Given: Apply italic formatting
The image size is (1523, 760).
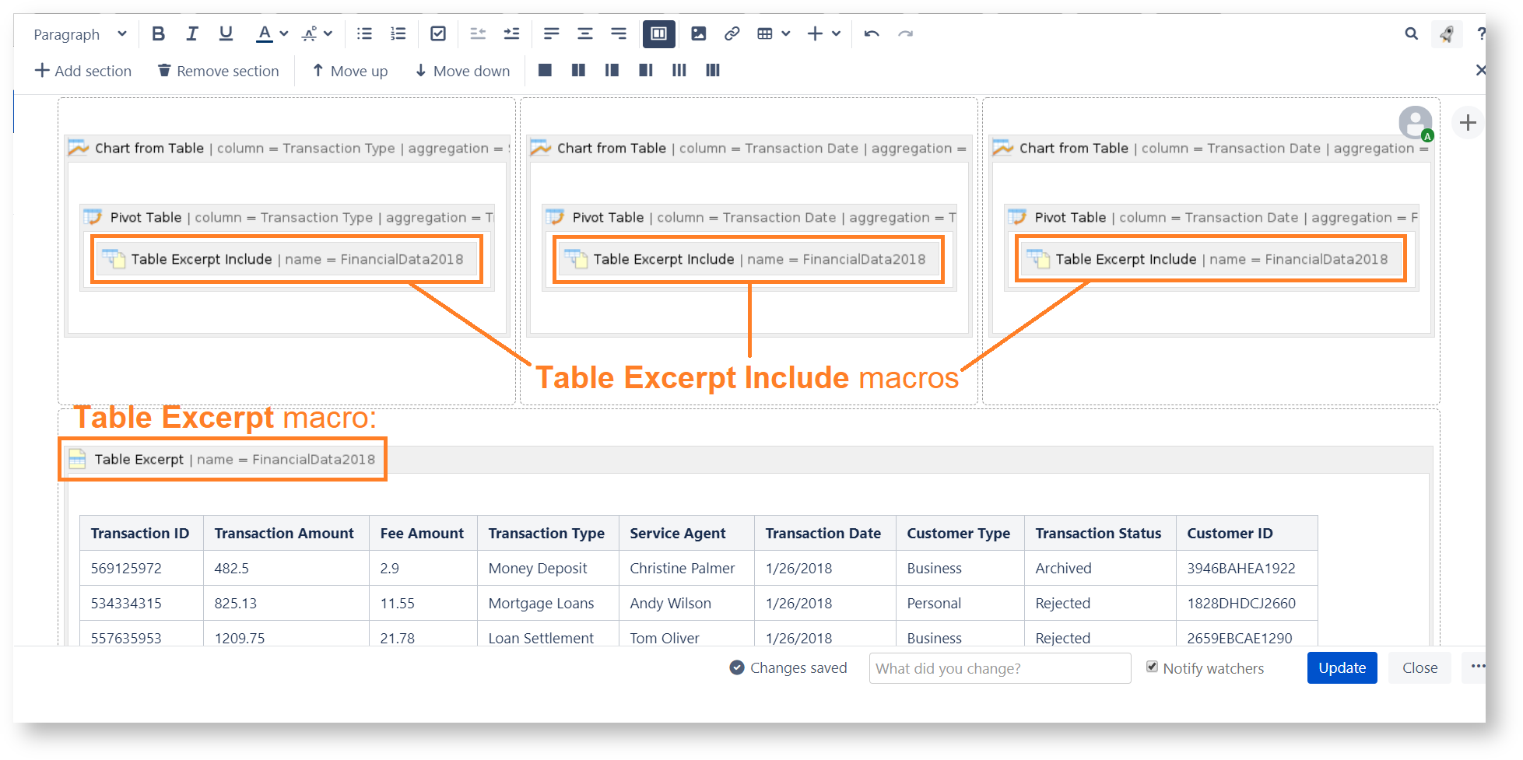Looking at the screenshot, I should 191,33.
